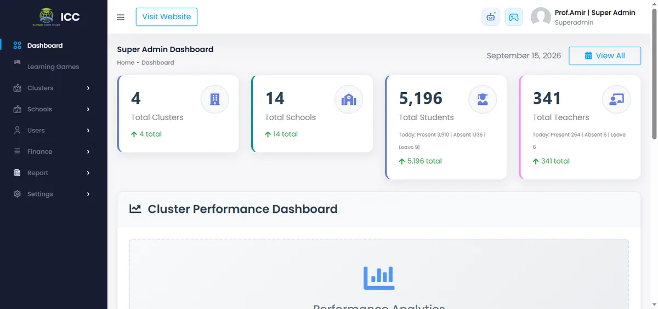Click the Visit Website button
Viewport: 658px width, 309px height.
pos(167,17)
